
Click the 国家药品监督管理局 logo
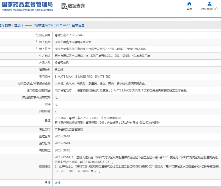[27, 7]
